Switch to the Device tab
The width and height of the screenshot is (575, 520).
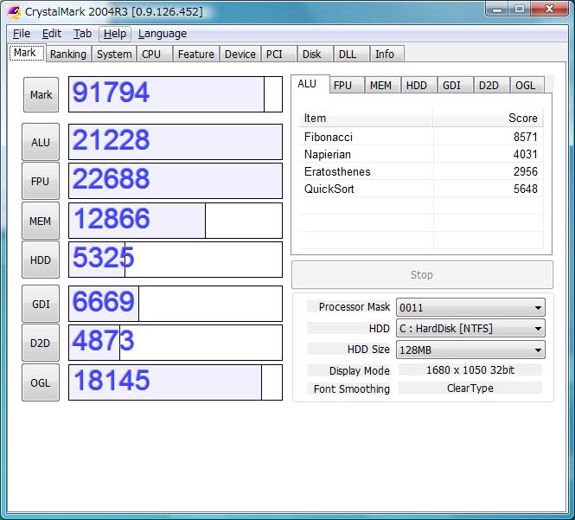[x=240, y=55]
